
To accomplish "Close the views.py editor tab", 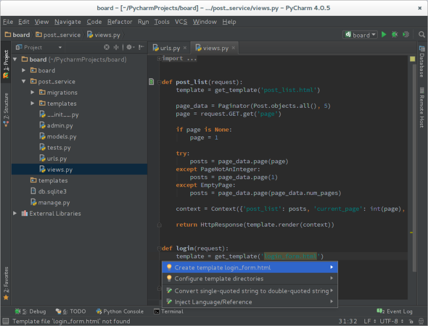I will tap(233, 48).
